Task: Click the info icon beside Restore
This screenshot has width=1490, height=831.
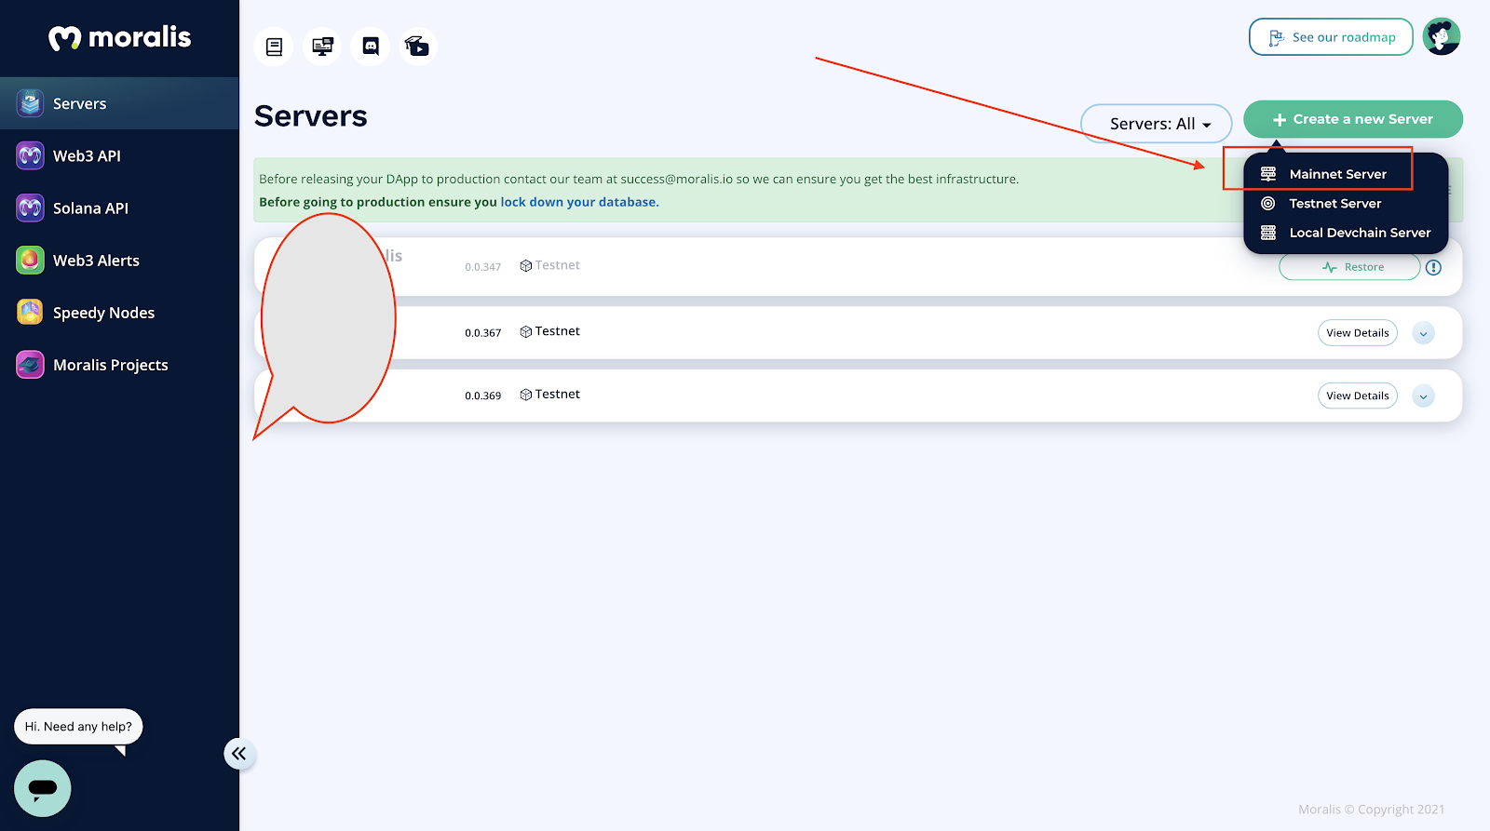Action: 1433,267
